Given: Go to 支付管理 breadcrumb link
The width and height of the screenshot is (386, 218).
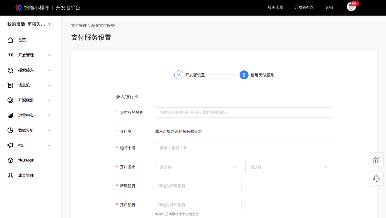Looking at the screenshot, I should pos(79,26).
